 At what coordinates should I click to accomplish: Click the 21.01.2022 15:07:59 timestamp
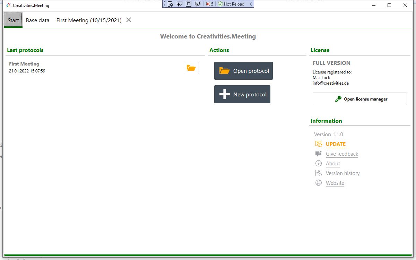click(x=27, y=71)
